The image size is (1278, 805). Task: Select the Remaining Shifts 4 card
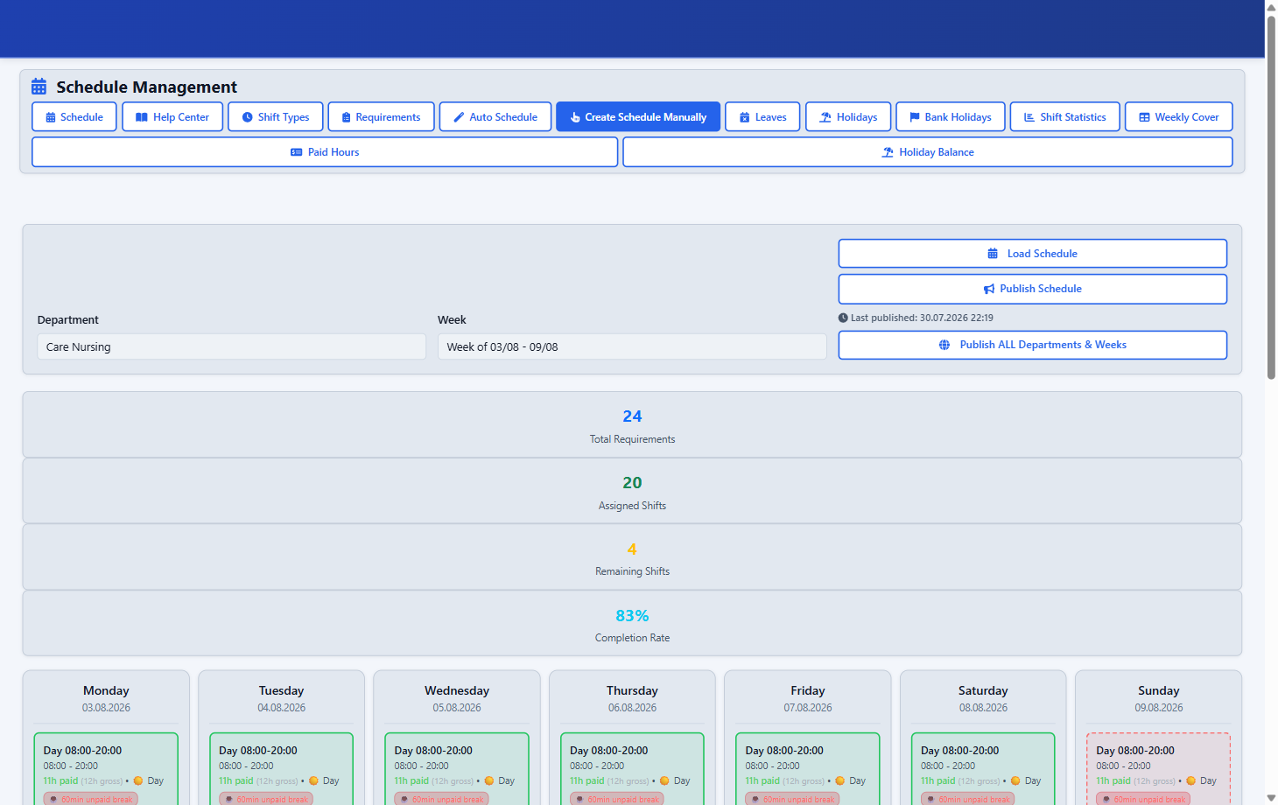(x=632, y=557)
